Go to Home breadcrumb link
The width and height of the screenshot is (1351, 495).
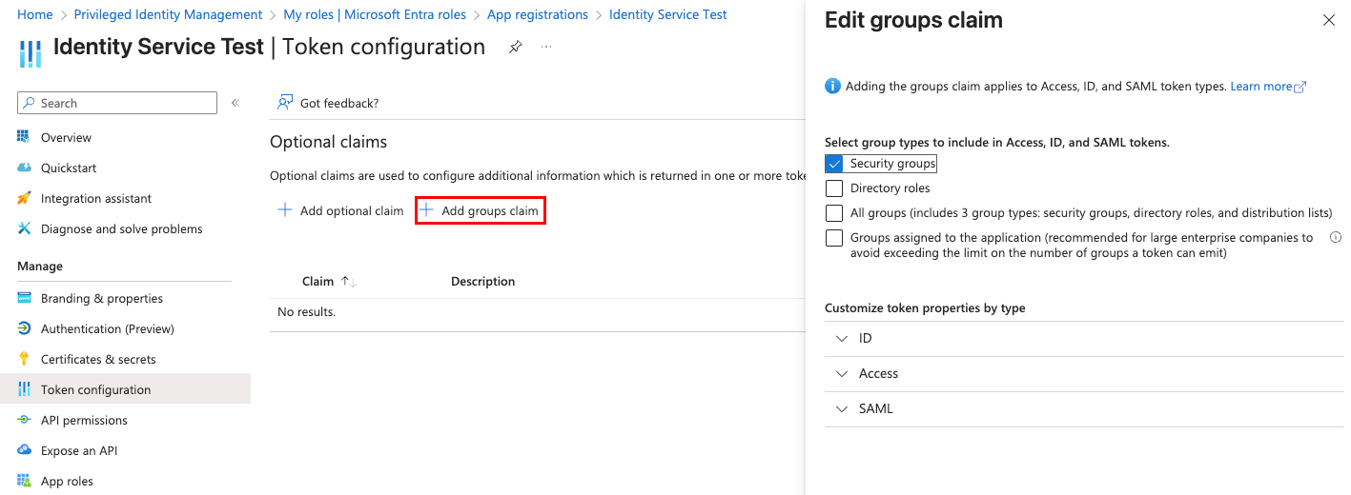(35, 14)
